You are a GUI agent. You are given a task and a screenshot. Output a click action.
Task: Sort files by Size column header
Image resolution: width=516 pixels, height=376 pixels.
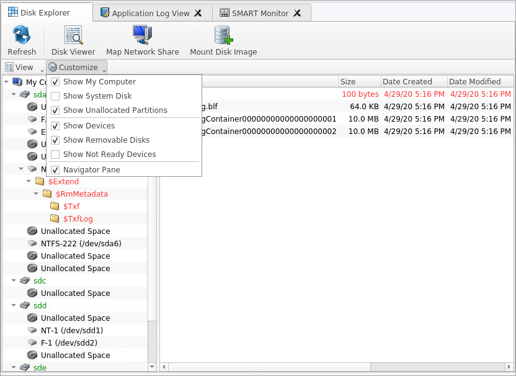coord(348,81)
